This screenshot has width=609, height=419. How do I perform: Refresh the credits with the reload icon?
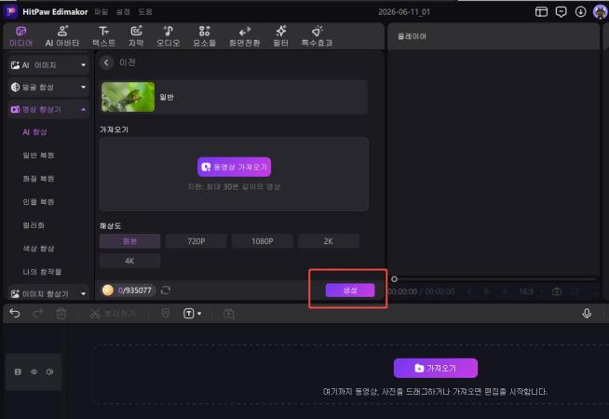166,291
